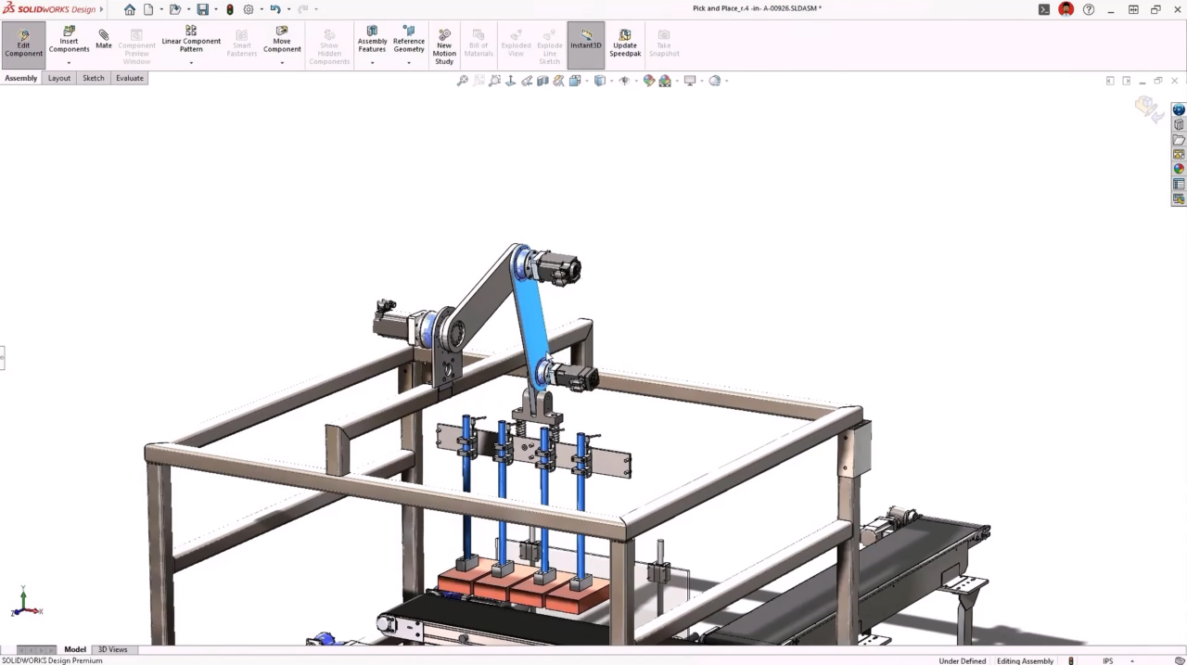This screenshot has width=1187, height=665.
Task: Undo the last action
Action: 275,9
